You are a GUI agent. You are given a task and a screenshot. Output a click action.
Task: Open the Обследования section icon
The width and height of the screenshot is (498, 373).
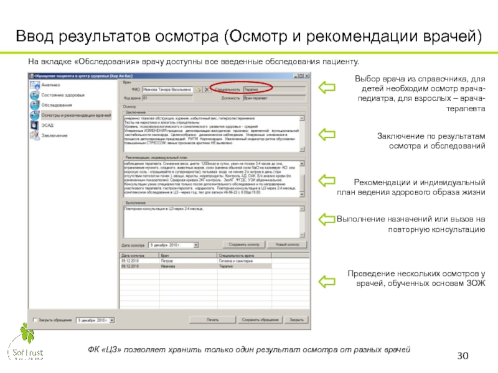click(35, 105)
